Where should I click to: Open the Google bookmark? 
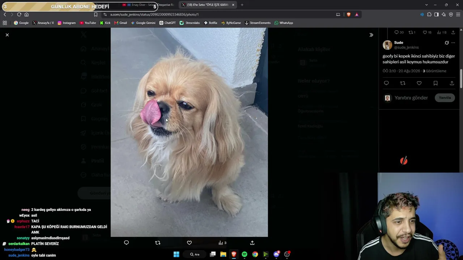[x=21, y=23]
